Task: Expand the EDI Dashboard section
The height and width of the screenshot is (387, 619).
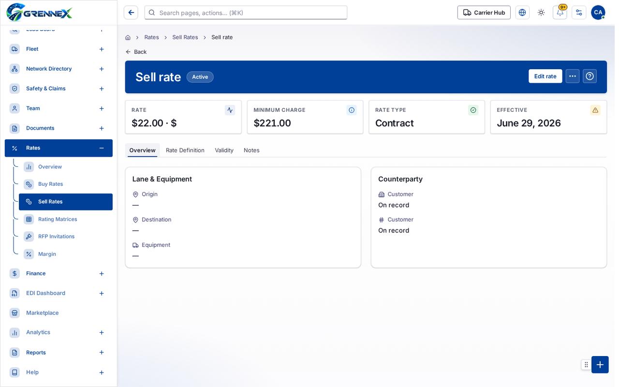Action: 102,293
